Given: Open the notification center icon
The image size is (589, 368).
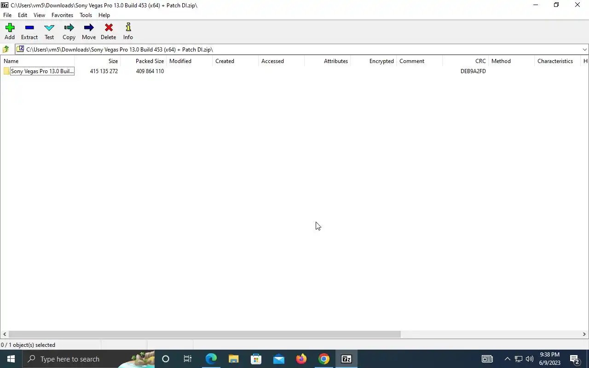Looking at the screenshot, I should click(574, 359).
